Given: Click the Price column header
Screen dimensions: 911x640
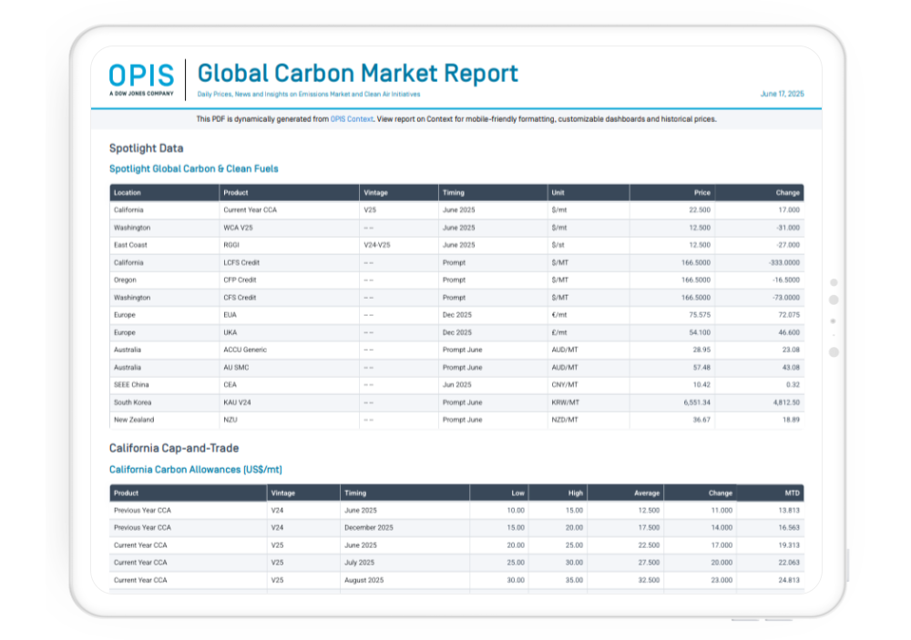Looking at the screenshot, I should tap(701, 193).
